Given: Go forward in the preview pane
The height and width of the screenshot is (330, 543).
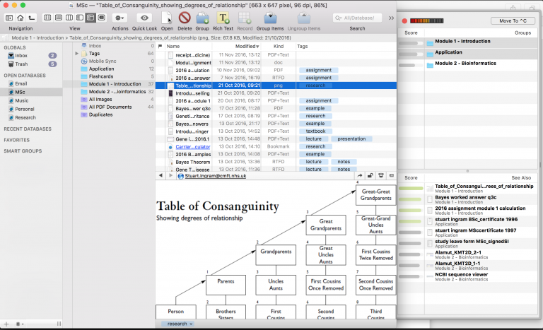Looking at the screenshot, I should [170, 175].
